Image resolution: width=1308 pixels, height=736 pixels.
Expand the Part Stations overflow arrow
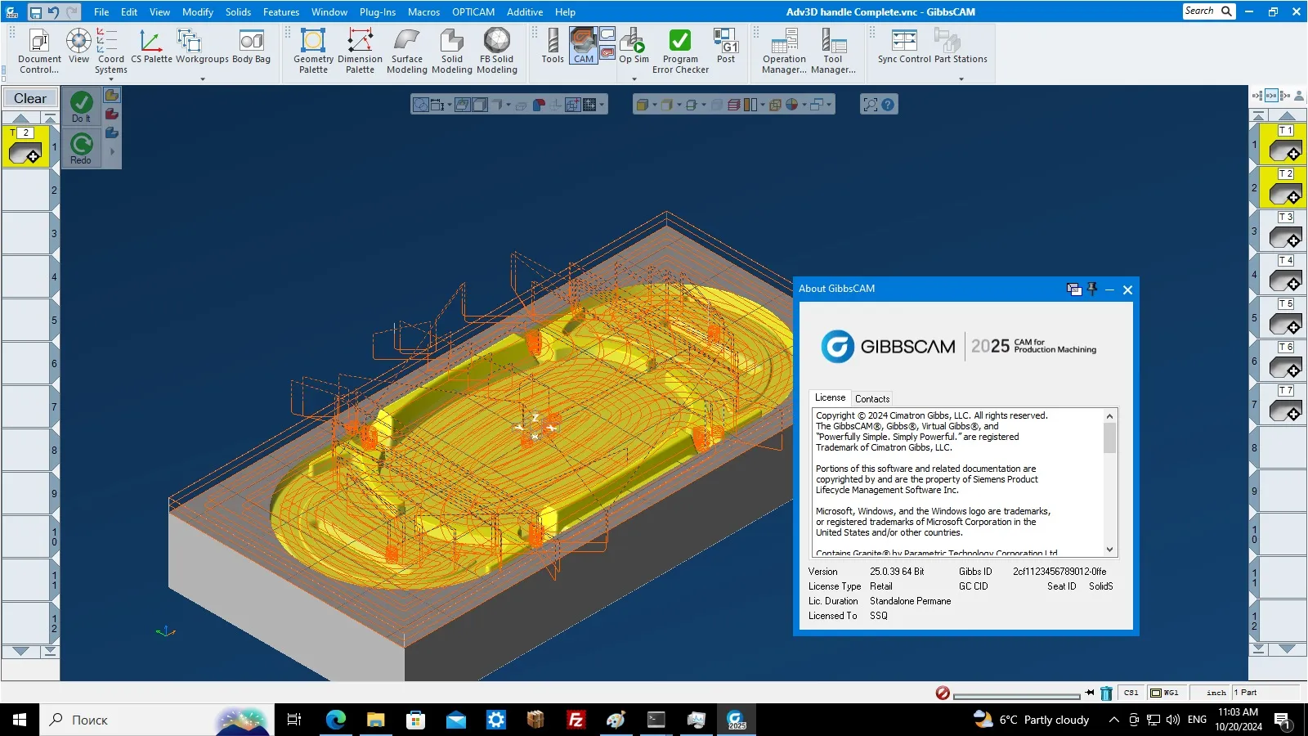click(x=961, y=79)
